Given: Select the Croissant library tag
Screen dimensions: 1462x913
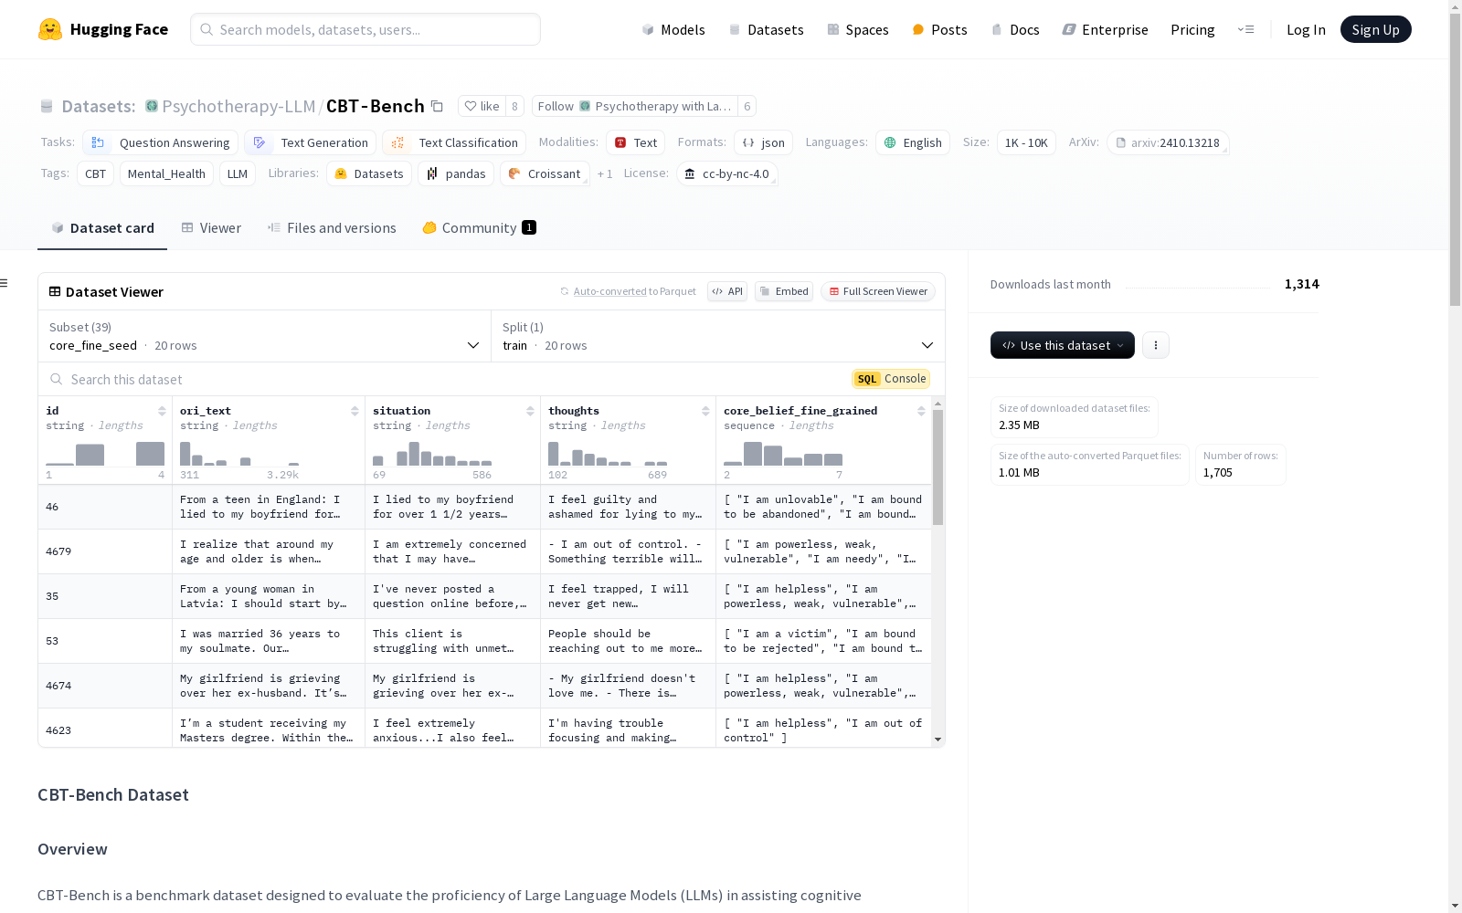Looking at the screenshot, I should [545, 173].
